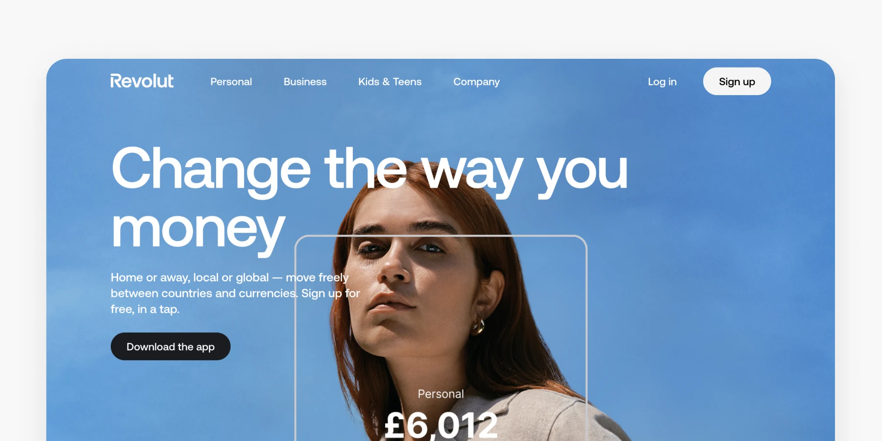The image size is (882, 441).
Task: Click the woman's gold earring
Action: (x=478, y=326)
